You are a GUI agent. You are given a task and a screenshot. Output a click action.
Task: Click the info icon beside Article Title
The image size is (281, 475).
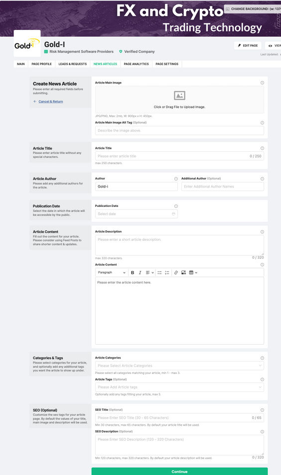coord(262,148)
